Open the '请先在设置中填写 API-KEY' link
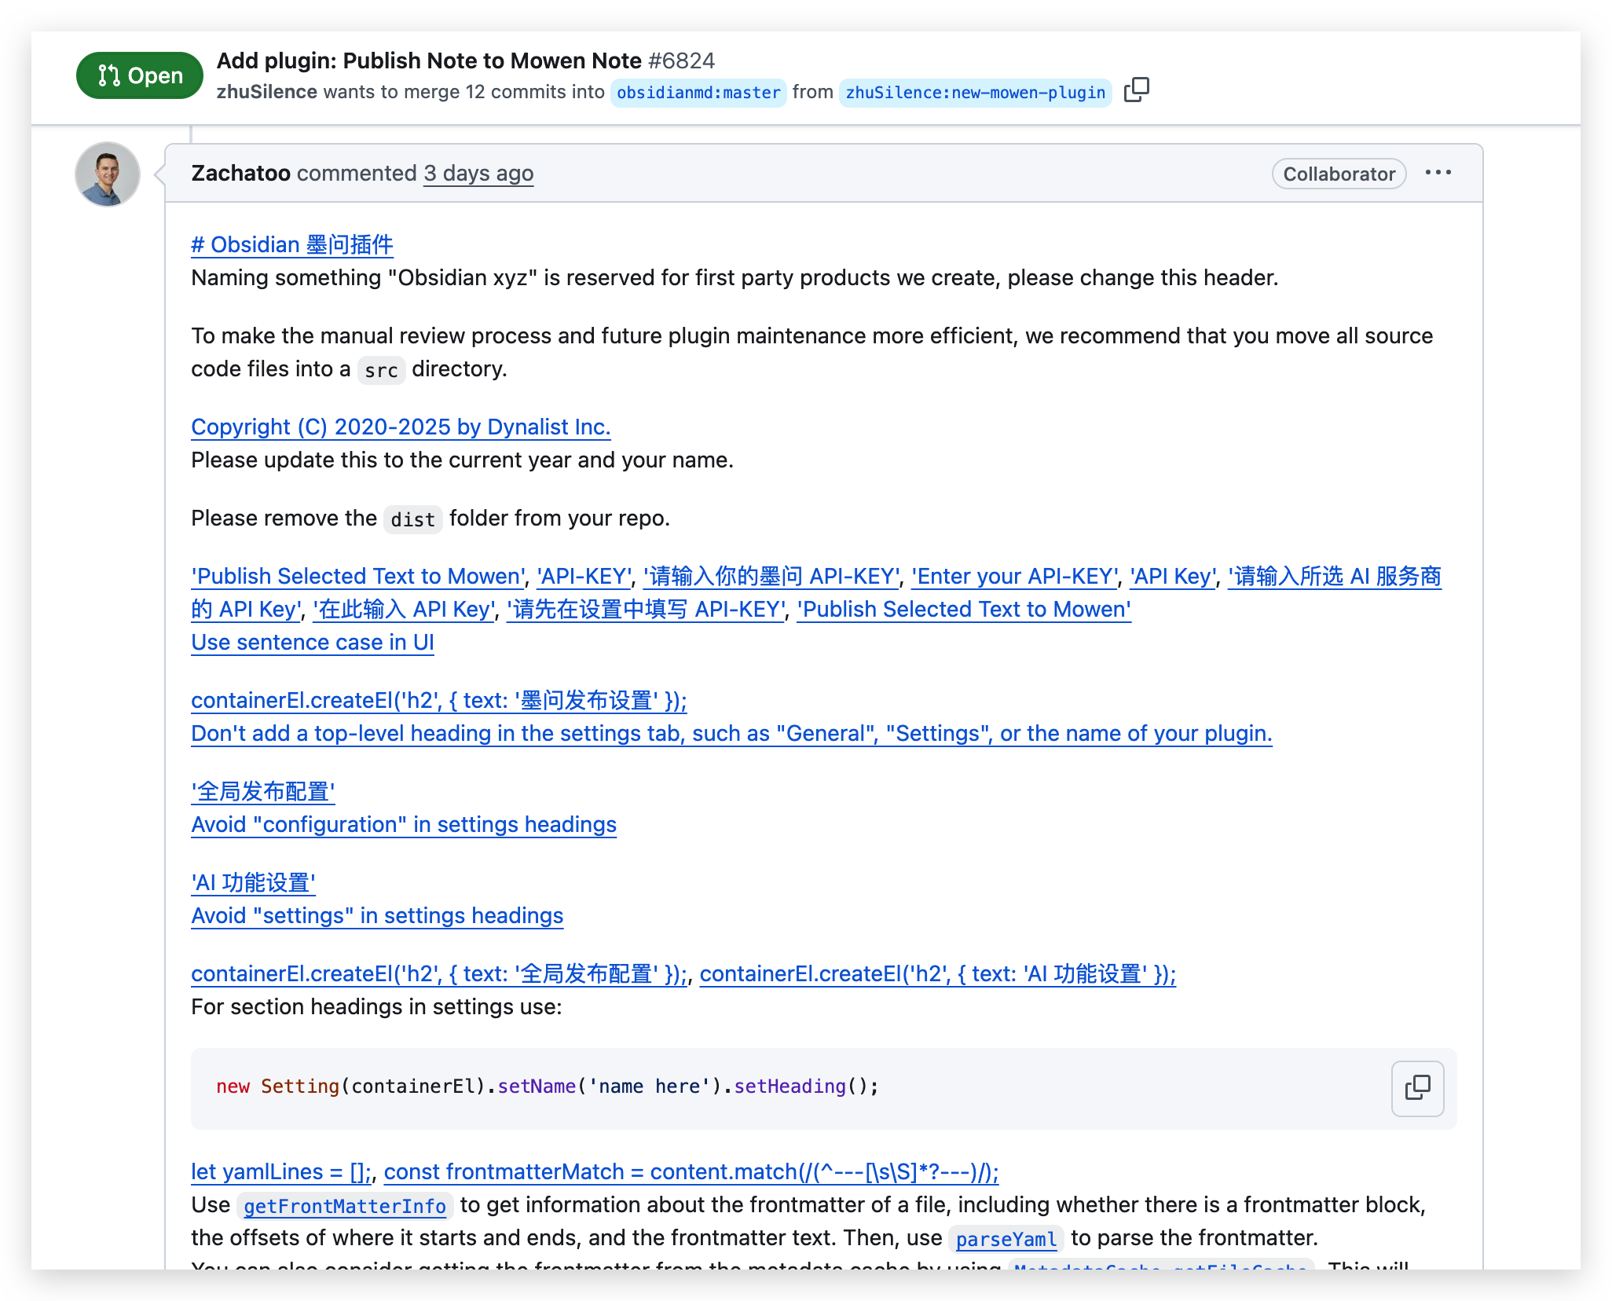1612x1301 pixels. coord(647,610)
